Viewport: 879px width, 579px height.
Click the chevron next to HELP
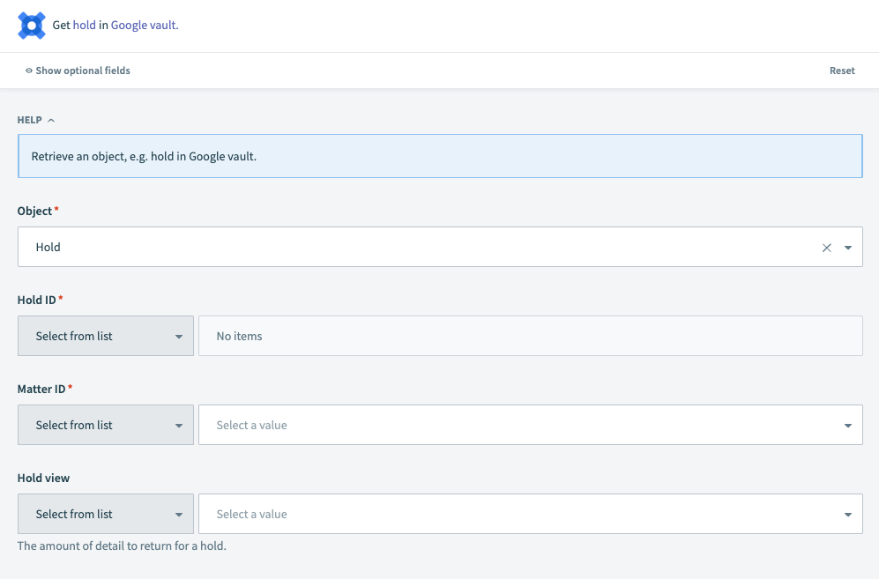pos(50,120)
